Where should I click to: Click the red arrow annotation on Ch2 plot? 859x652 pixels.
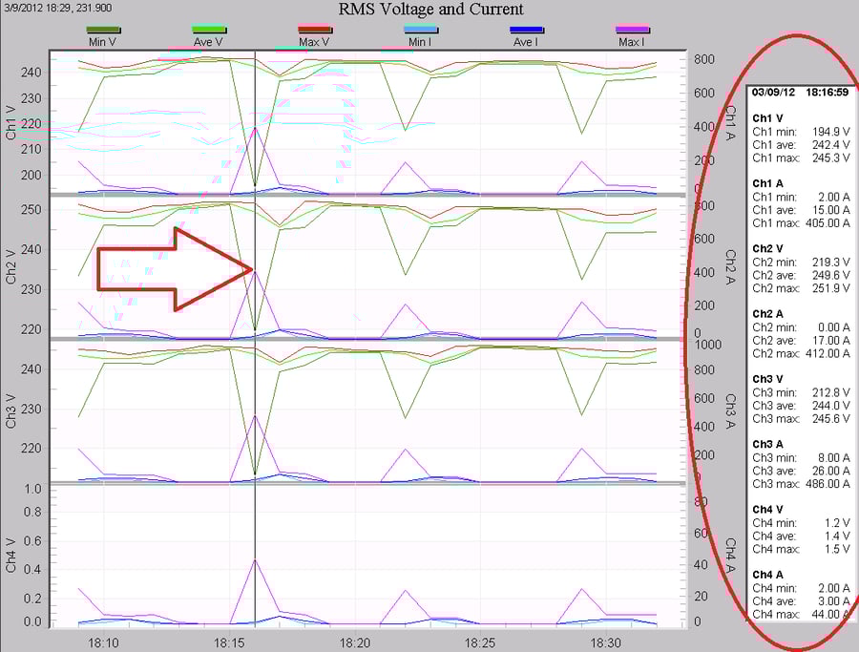[x=167, y=269]
